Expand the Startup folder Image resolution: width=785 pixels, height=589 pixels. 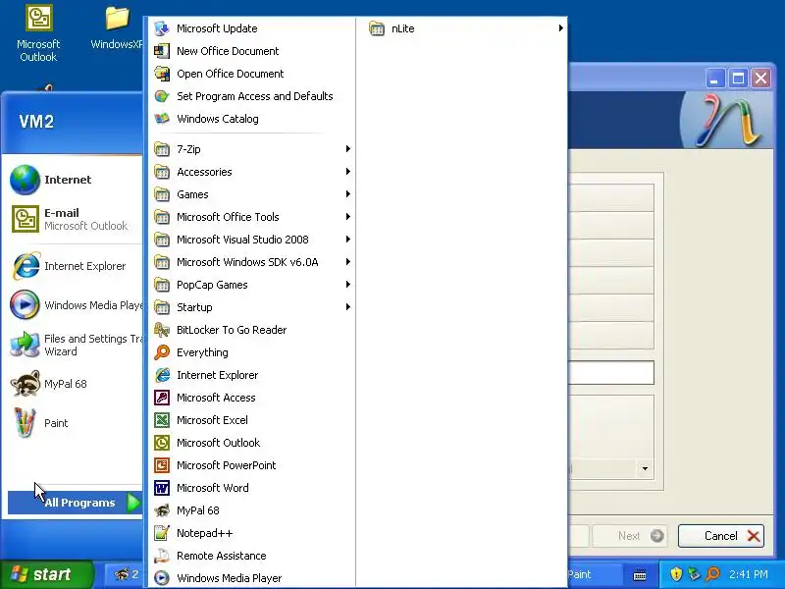252,306
